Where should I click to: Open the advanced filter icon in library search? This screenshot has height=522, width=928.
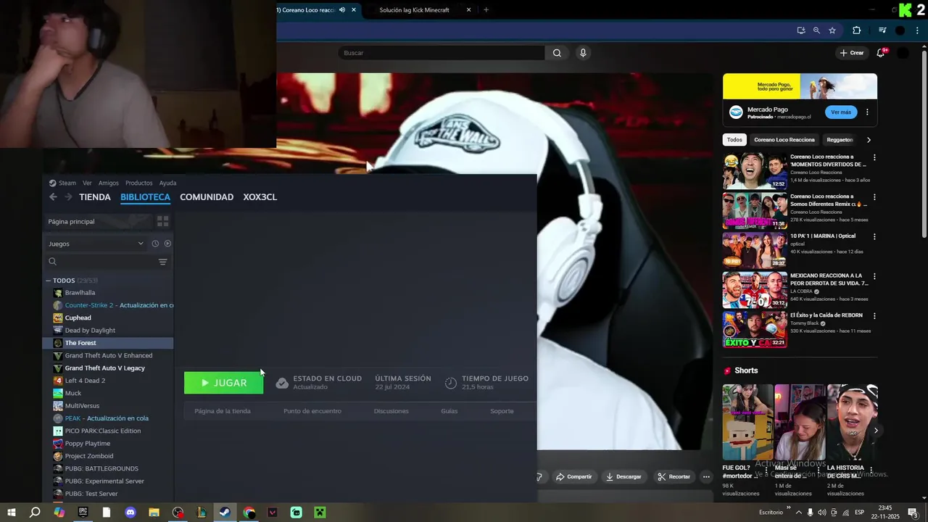pyautogui.click(x=162, y=262)
